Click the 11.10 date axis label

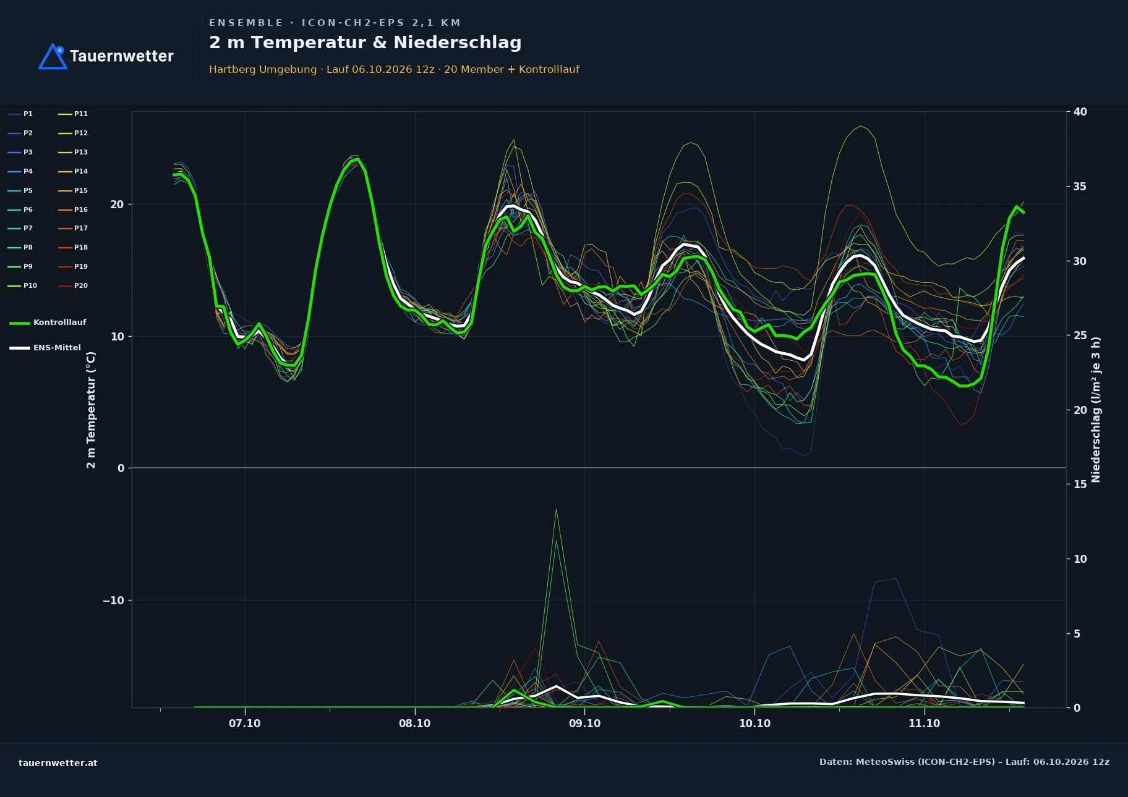point(924,723)
